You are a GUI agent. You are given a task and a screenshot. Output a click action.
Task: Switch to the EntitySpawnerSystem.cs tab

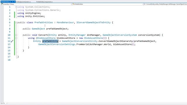23,2
